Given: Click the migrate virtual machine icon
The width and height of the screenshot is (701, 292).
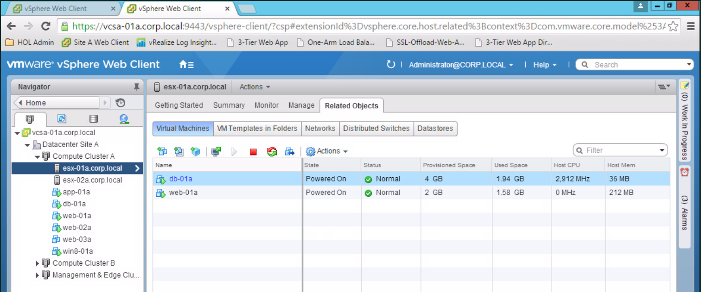Looking at the screenshot, I should [290, 151].
